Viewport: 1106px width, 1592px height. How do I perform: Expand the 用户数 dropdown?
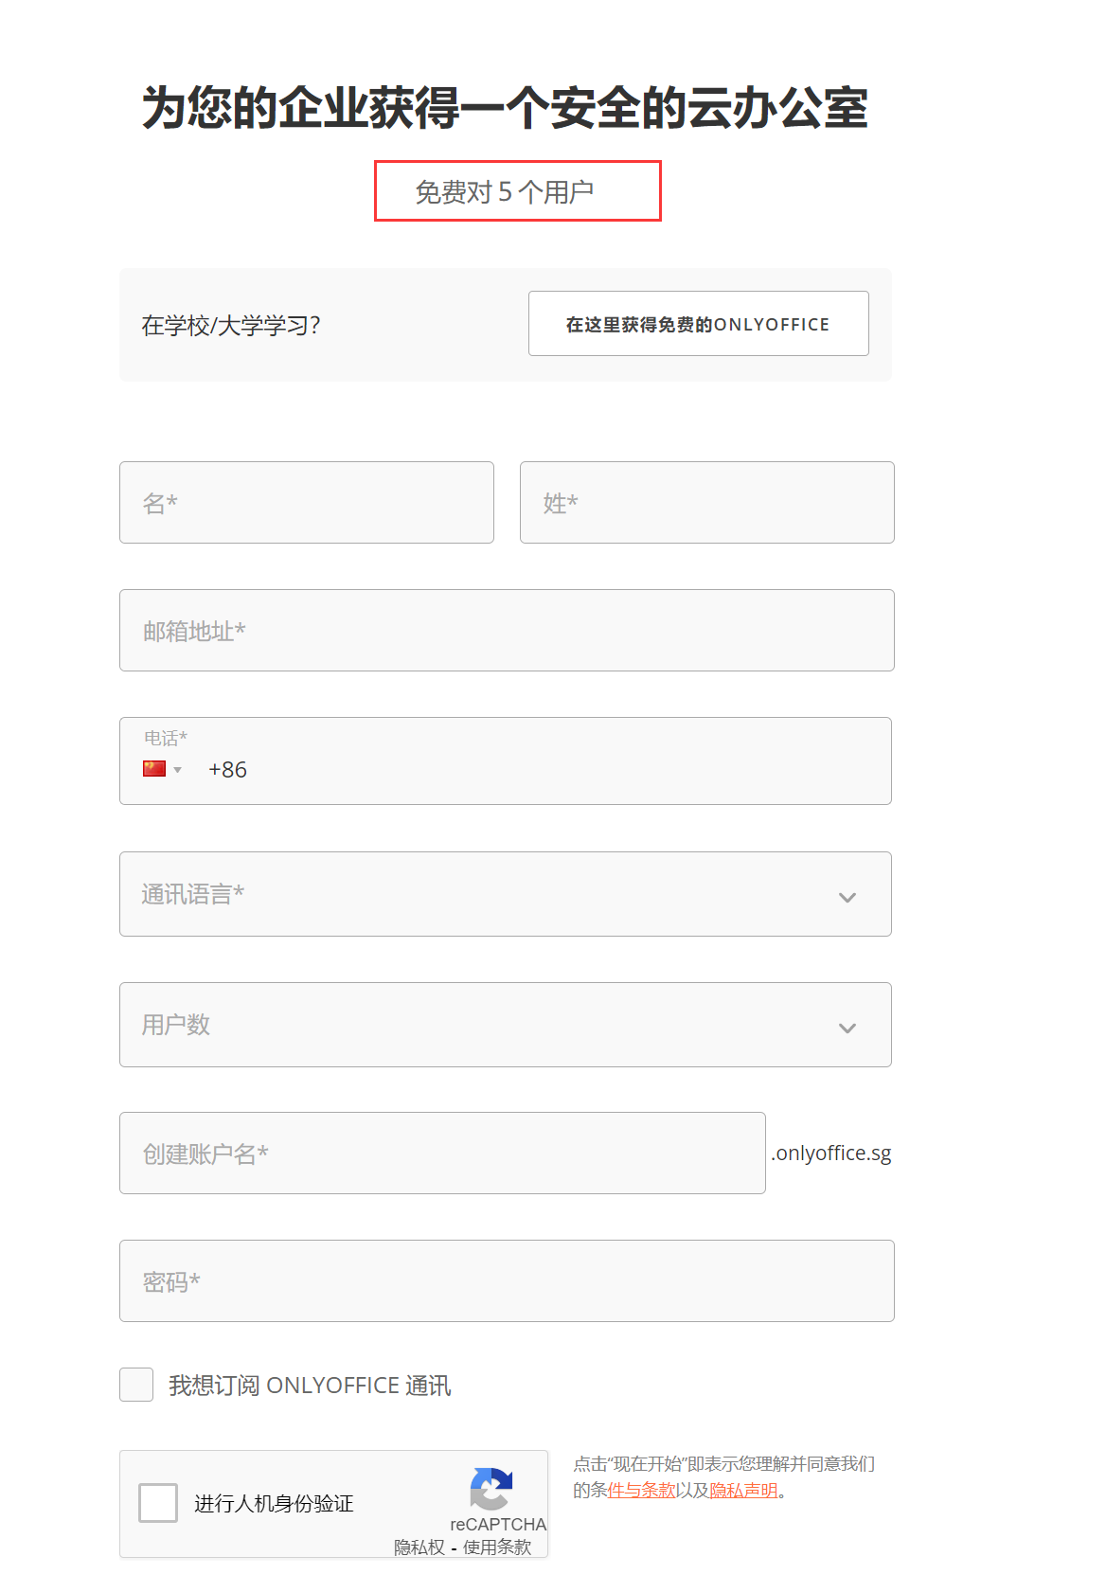pyautogui.click(x=506, y=1025)
